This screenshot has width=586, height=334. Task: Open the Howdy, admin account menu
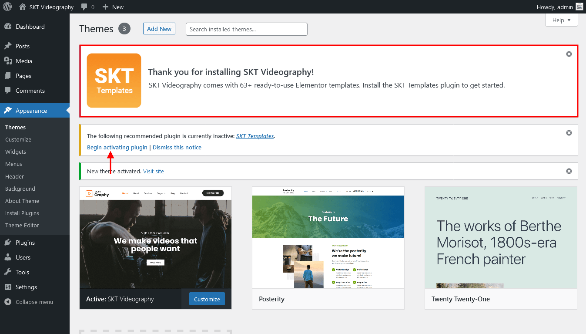coord(560,7)
